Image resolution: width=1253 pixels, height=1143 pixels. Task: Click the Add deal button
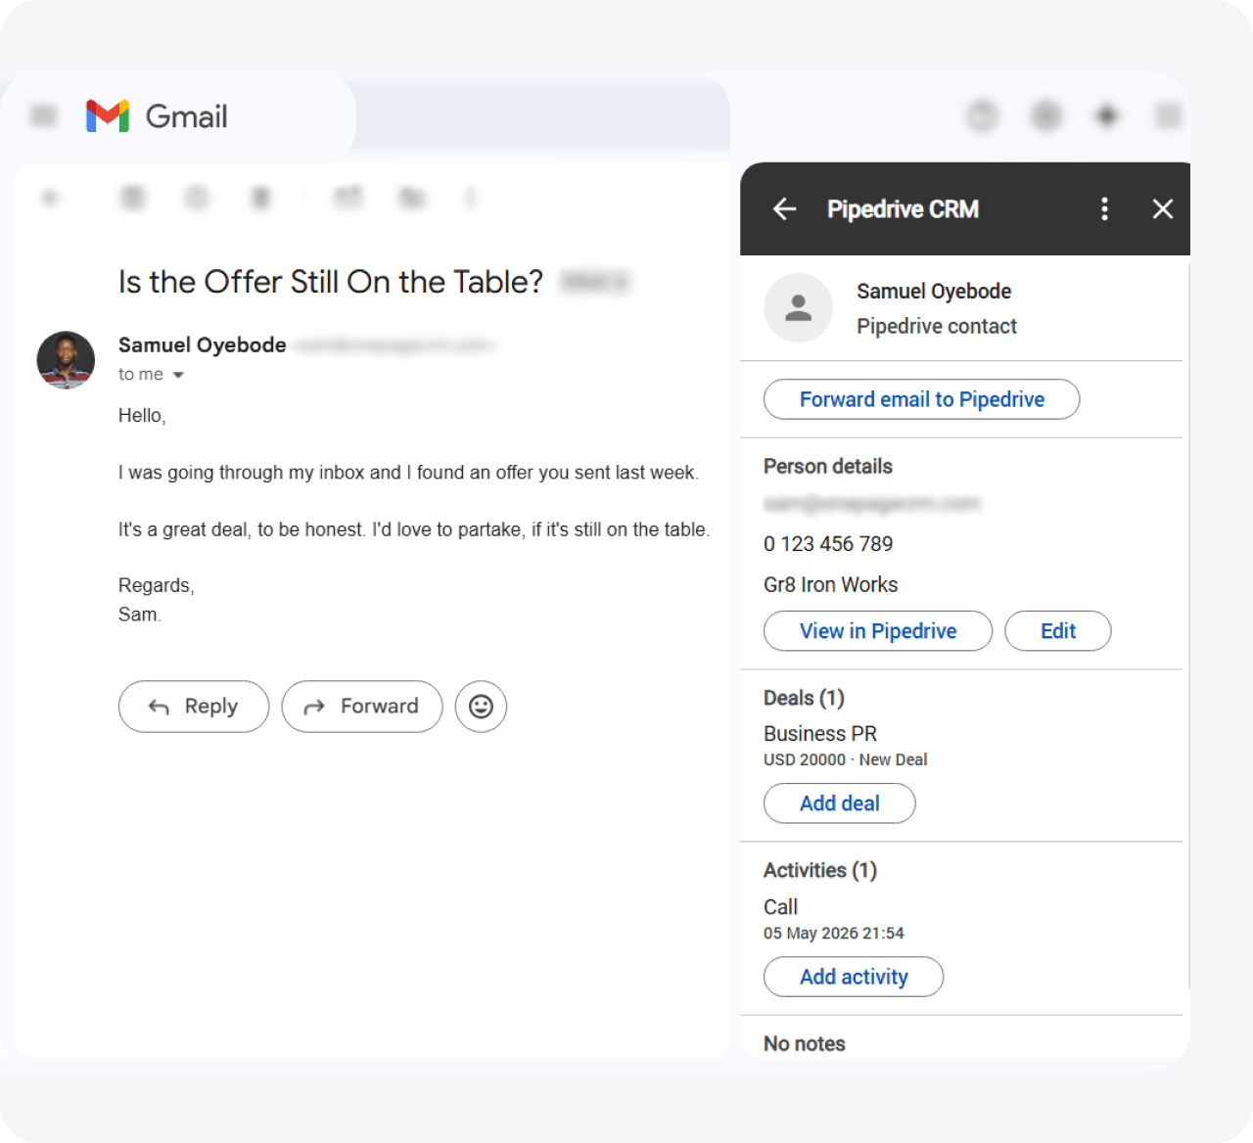(x=839, y=803)
